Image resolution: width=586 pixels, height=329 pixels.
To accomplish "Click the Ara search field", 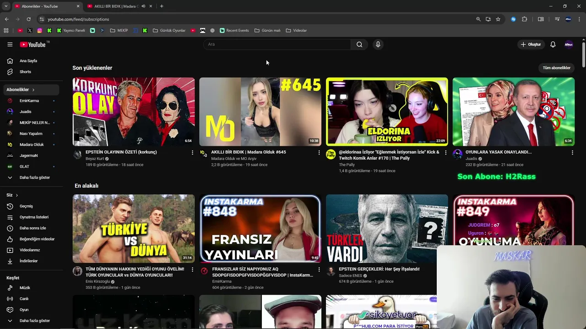I will point(277,44).
